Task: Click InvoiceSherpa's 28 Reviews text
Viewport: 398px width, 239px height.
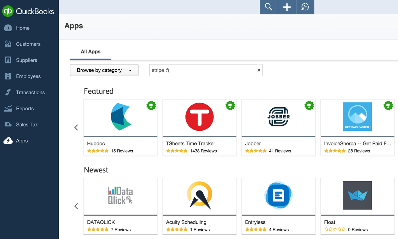Action: [x=359, y=151]
